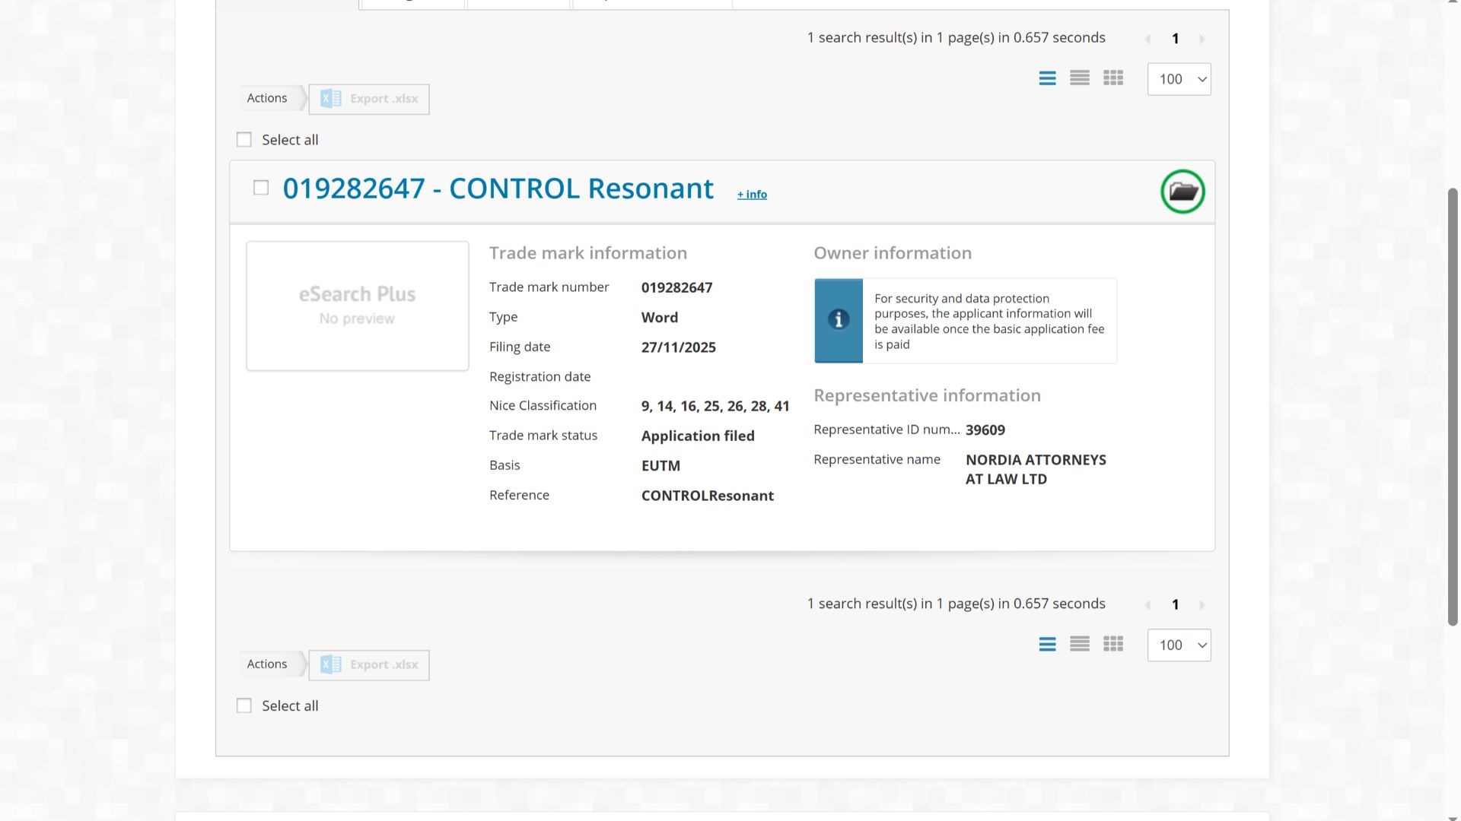Click the page's vertical scrollbar
This screenshot has width=1461, height=821.
click(x=1453, y=407)
